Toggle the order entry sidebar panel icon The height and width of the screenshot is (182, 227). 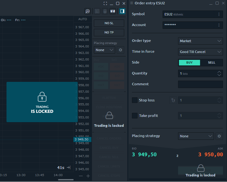(x=122, y=11)
